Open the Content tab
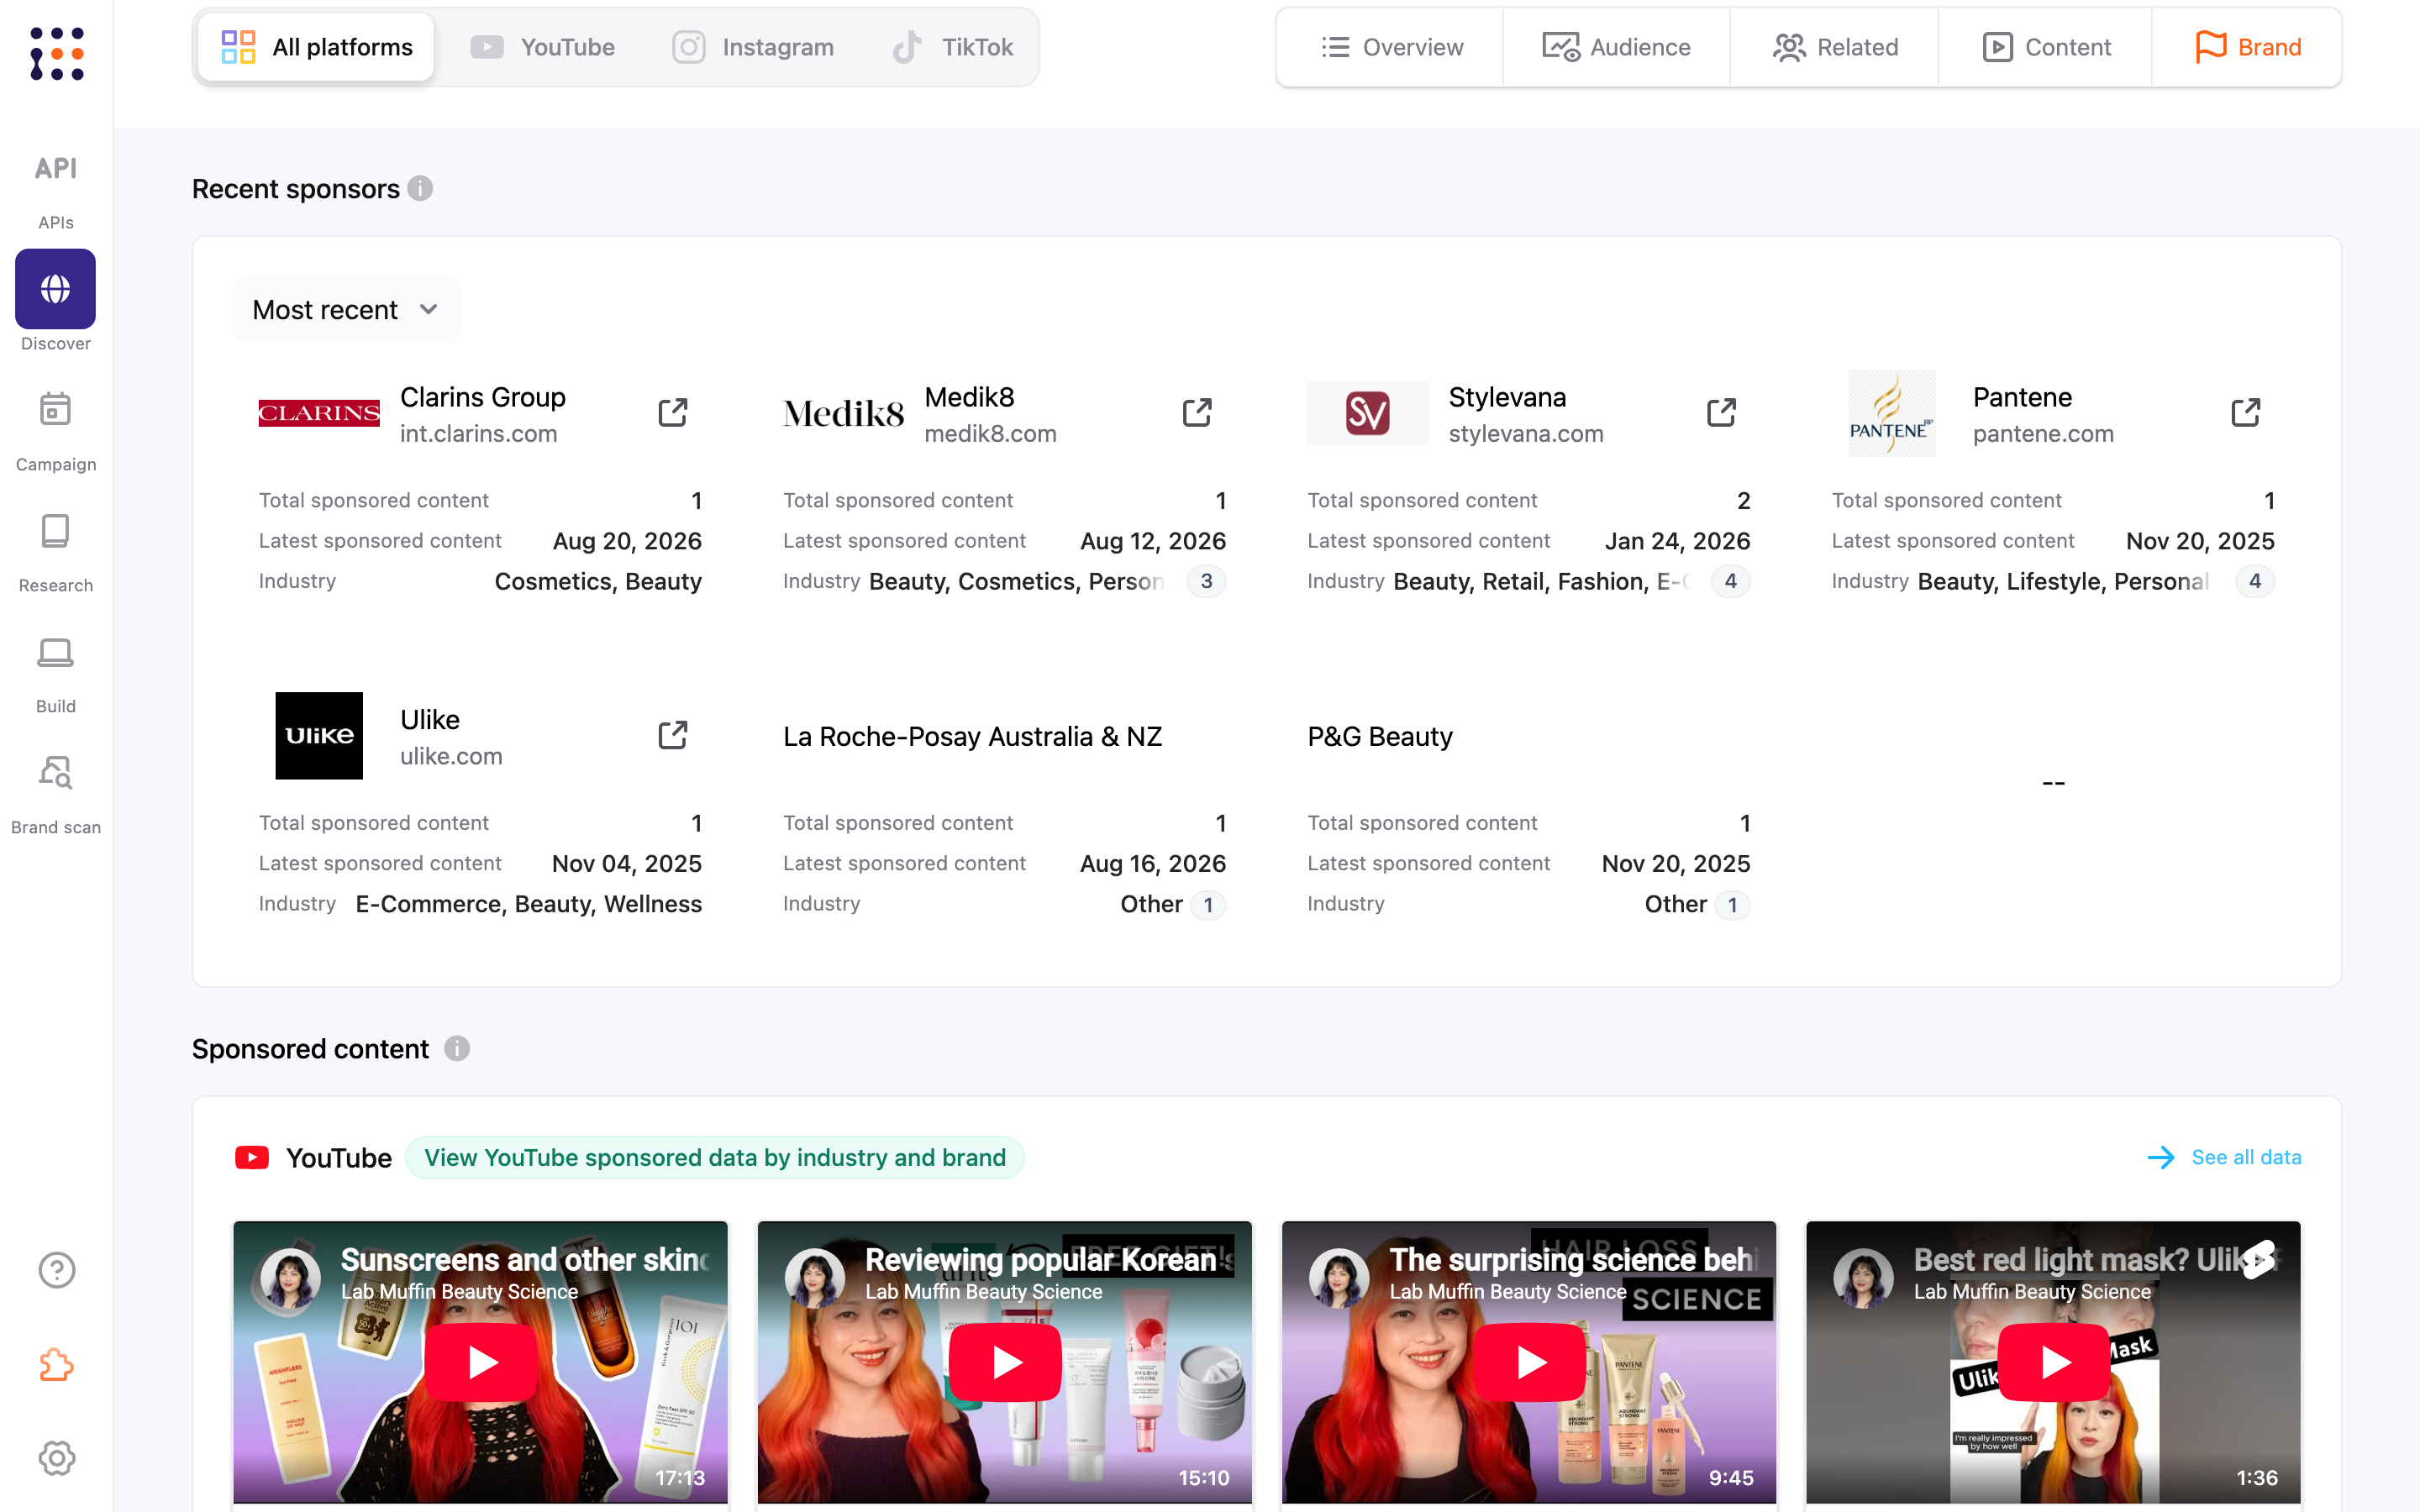This screenshot has width=2420, height=1512. (x=2045, y=47)
